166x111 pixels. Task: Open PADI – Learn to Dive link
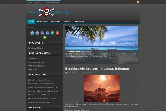pos(36,66)
